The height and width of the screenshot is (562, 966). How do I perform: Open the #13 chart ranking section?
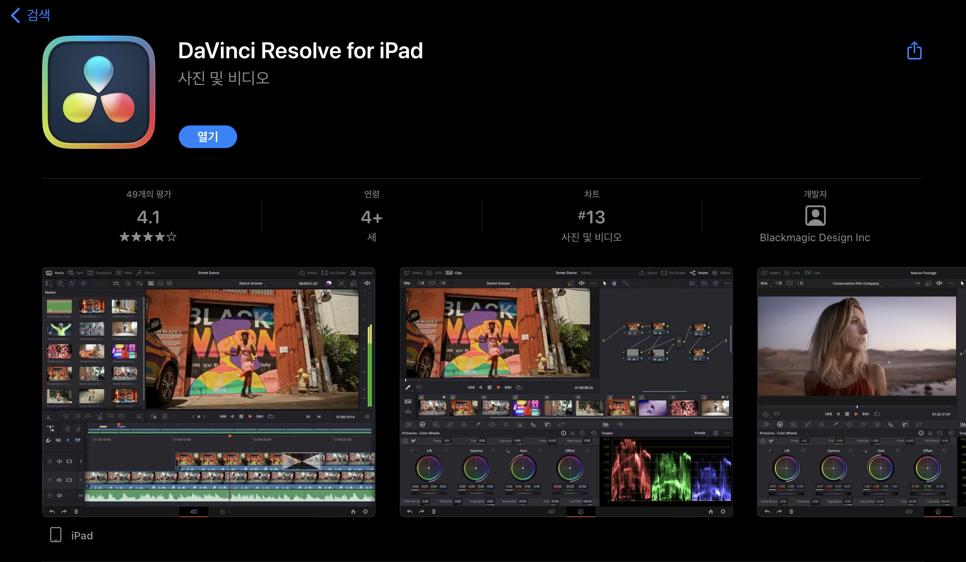pos(591,217)
